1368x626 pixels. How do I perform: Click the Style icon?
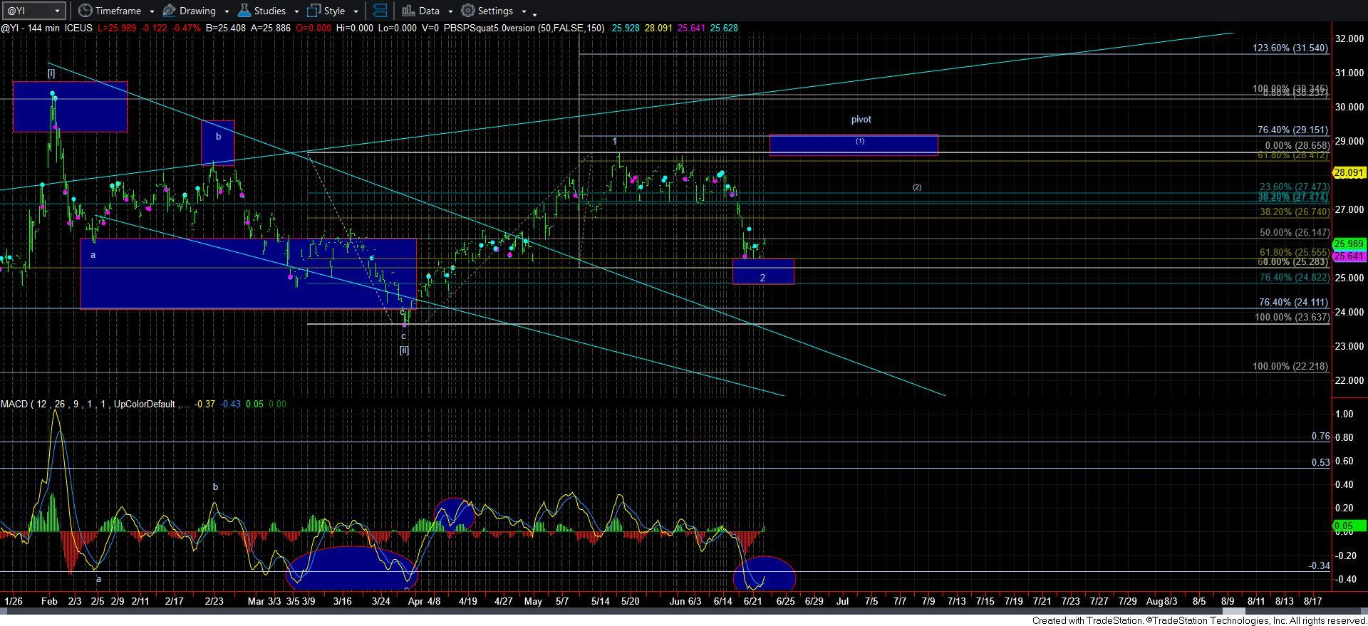(x=313, y=11)
